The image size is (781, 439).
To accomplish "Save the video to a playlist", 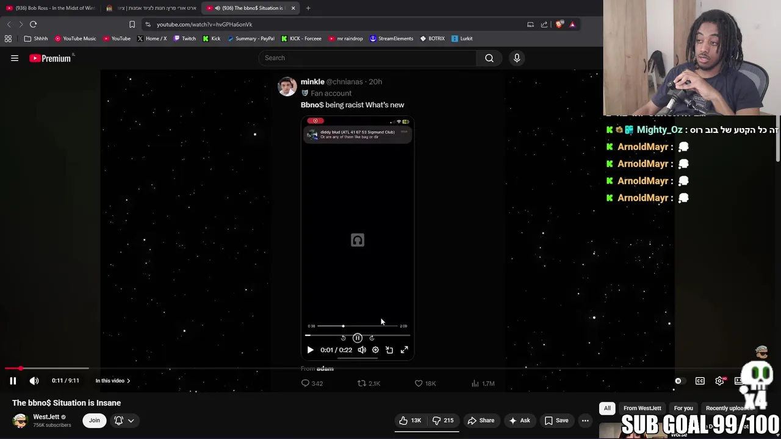I will [x=556, y=420].
